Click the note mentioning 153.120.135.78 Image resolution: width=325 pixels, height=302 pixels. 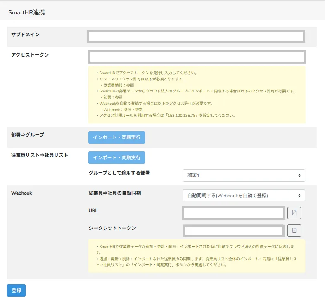(166, 116)
